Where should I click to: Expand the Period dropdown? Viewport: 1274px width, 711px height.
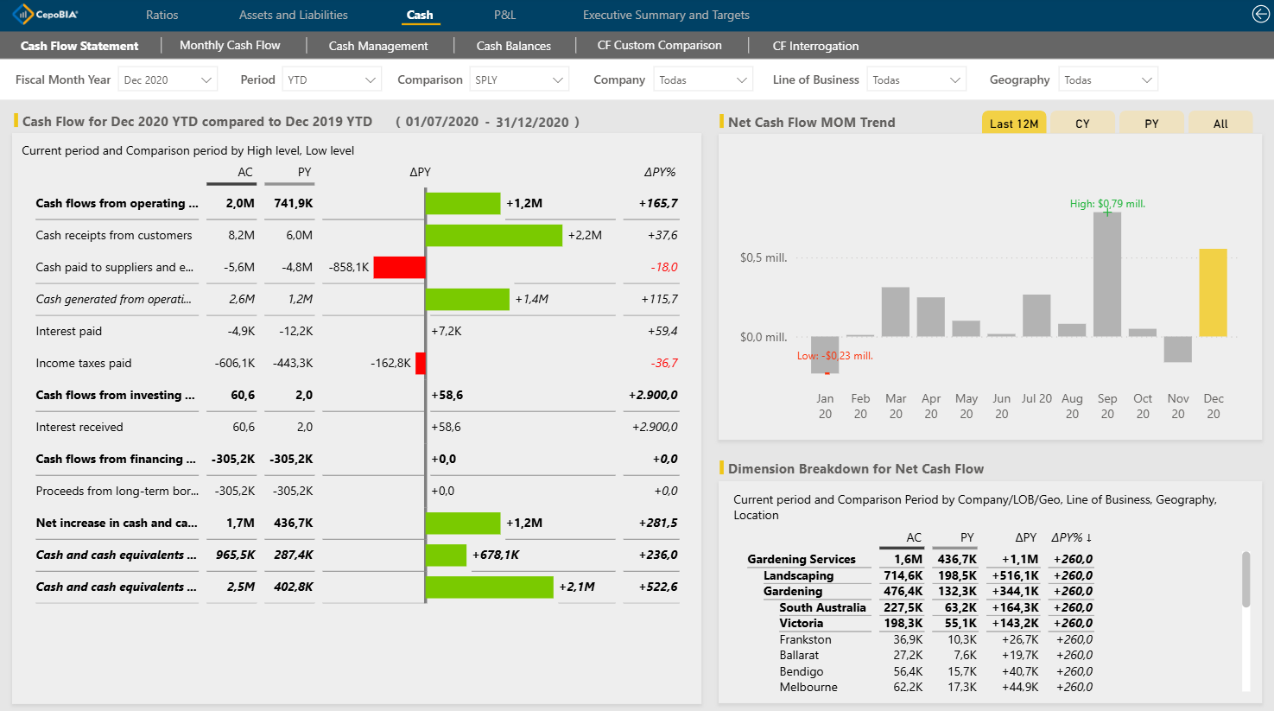tap(333, 79)
